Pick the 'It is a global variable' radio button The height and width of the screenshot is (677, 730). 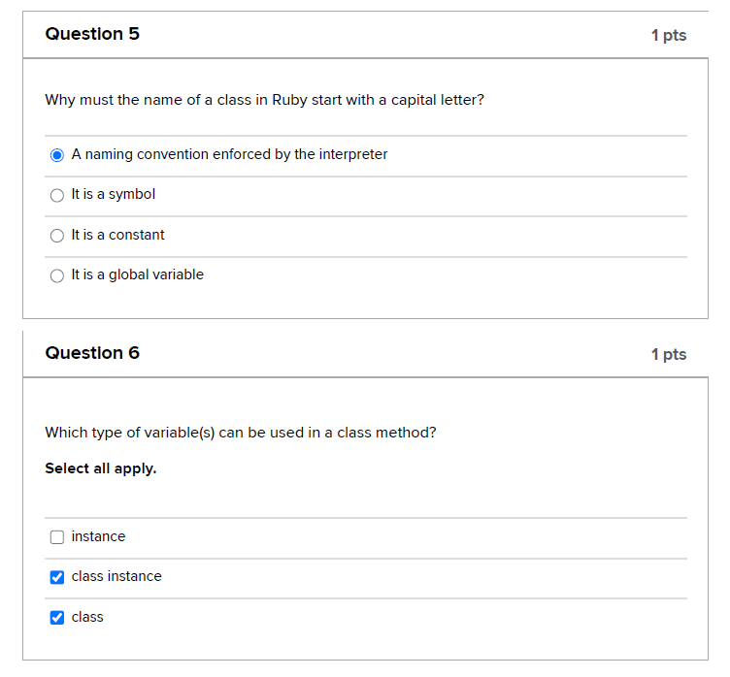pyautogui.click(x=57, y=275)
